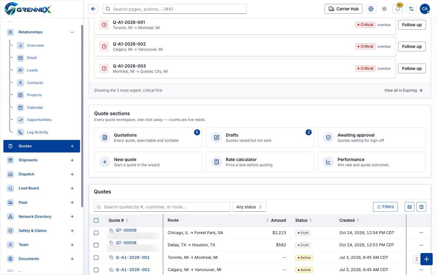This screenshot has width=440, height=275.
Task: Open the column chooser icon
Action: click(421, 207)
